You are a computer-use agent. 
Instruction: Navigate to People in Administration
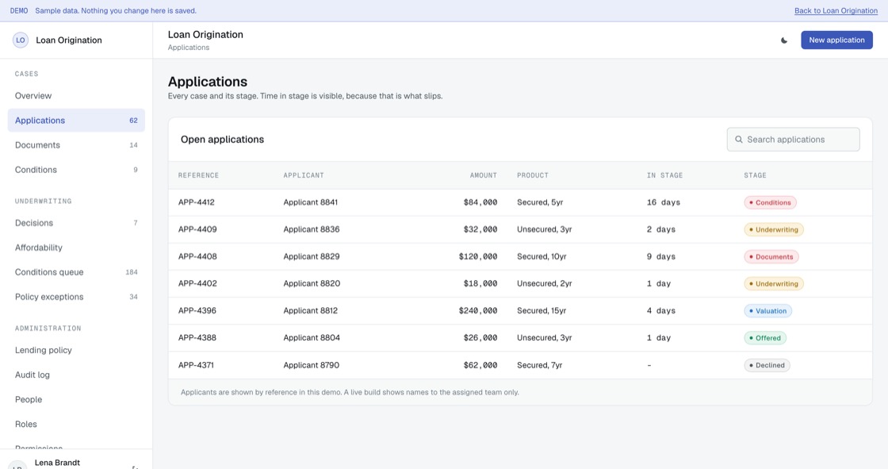[x=76, y=399]
